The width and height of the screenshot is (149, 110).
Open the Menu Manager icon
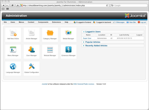[x=13, y=50]
